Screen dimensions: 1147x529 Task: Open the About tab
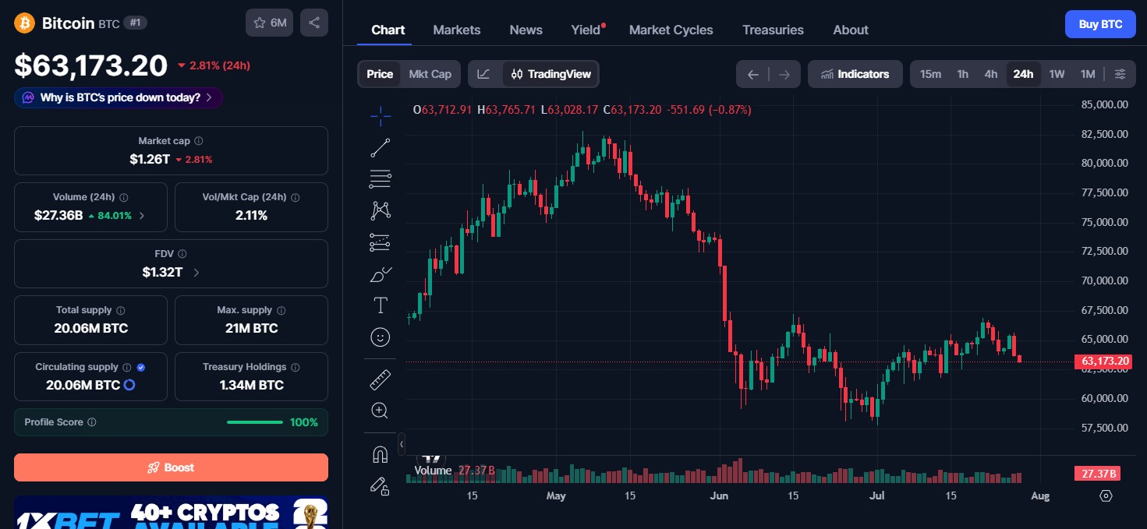click(x=851, y=30)
